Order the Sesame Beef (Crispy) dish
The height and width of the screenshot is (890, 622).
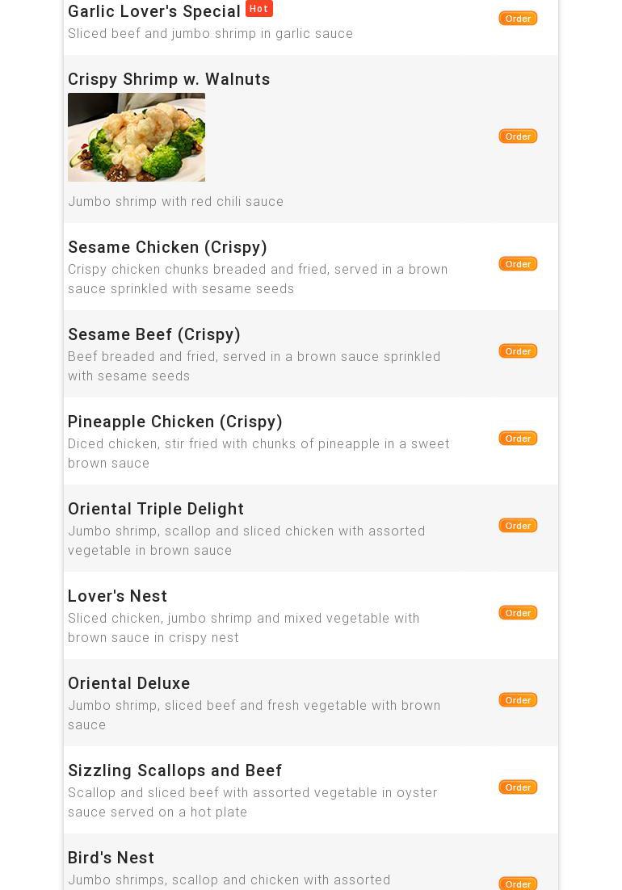(518, 351)
